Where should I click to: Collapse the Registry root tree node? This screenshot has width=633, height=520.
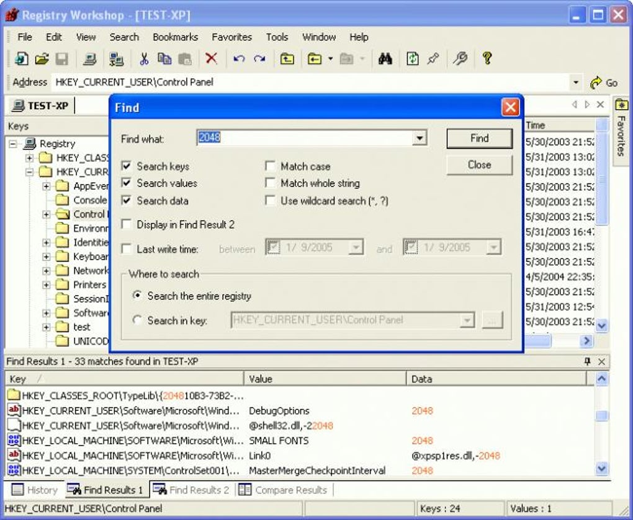[x=13, y=144]
